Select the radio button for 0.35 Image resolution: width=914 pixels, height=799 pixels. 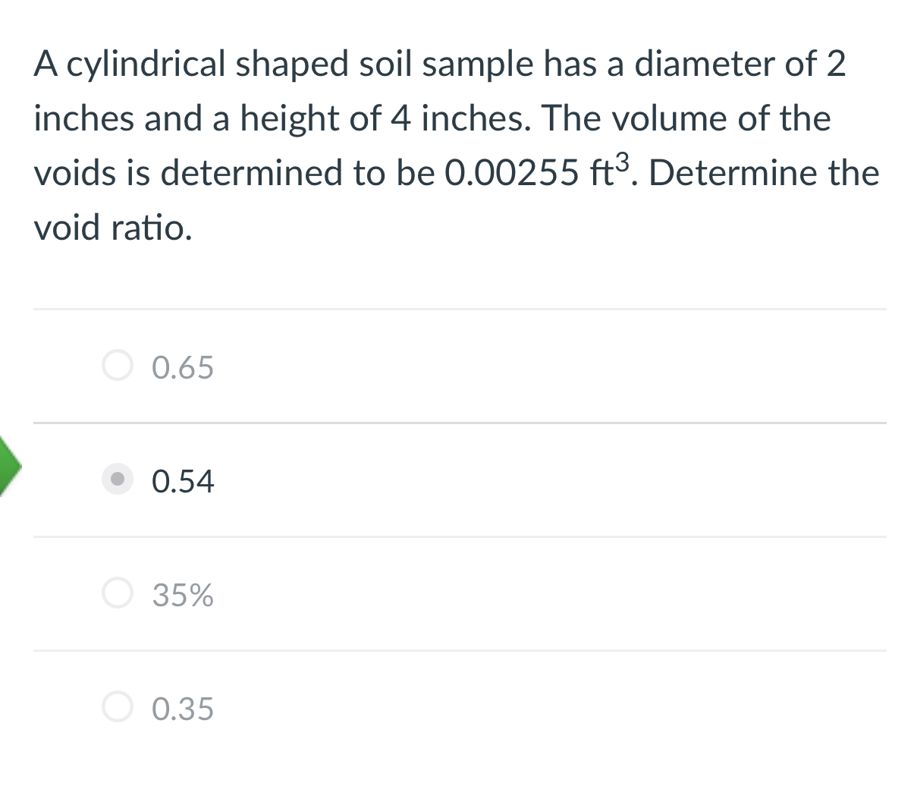click(x=118, y=706)
